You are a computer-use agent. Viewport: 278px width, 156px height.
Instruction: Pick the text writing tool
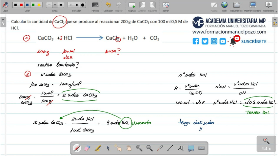[x=181, y=148]
